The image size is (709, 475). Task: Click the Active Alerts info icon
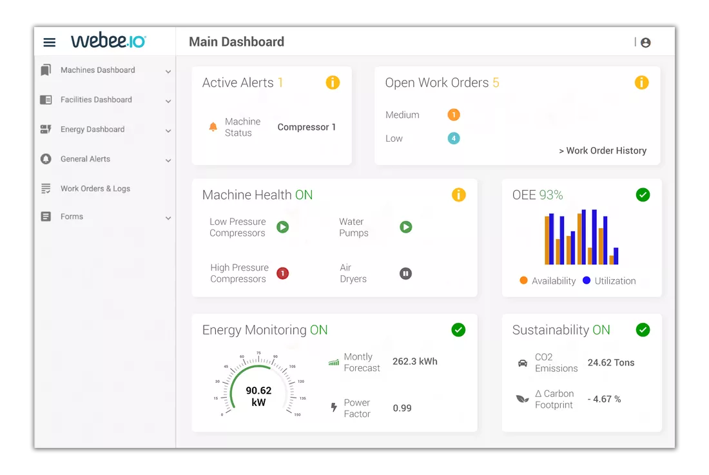click(x=333, y=82)
